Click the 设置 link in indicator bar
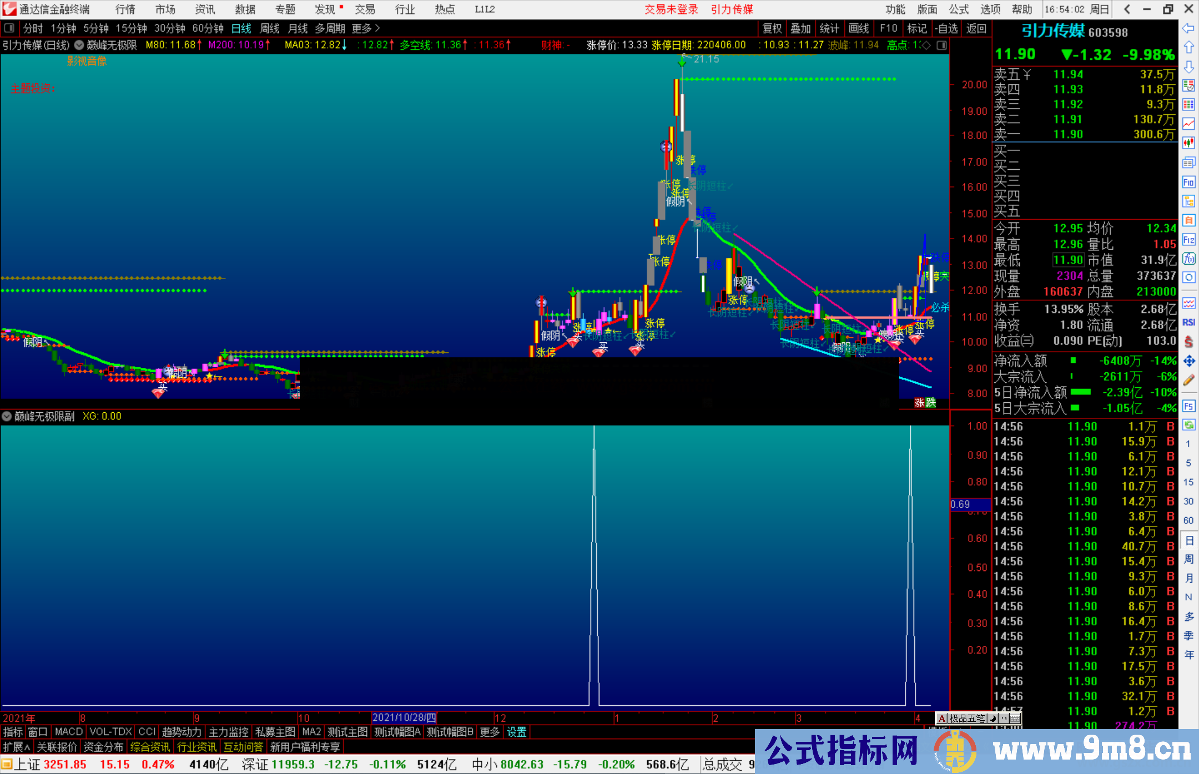 (516, 732)
